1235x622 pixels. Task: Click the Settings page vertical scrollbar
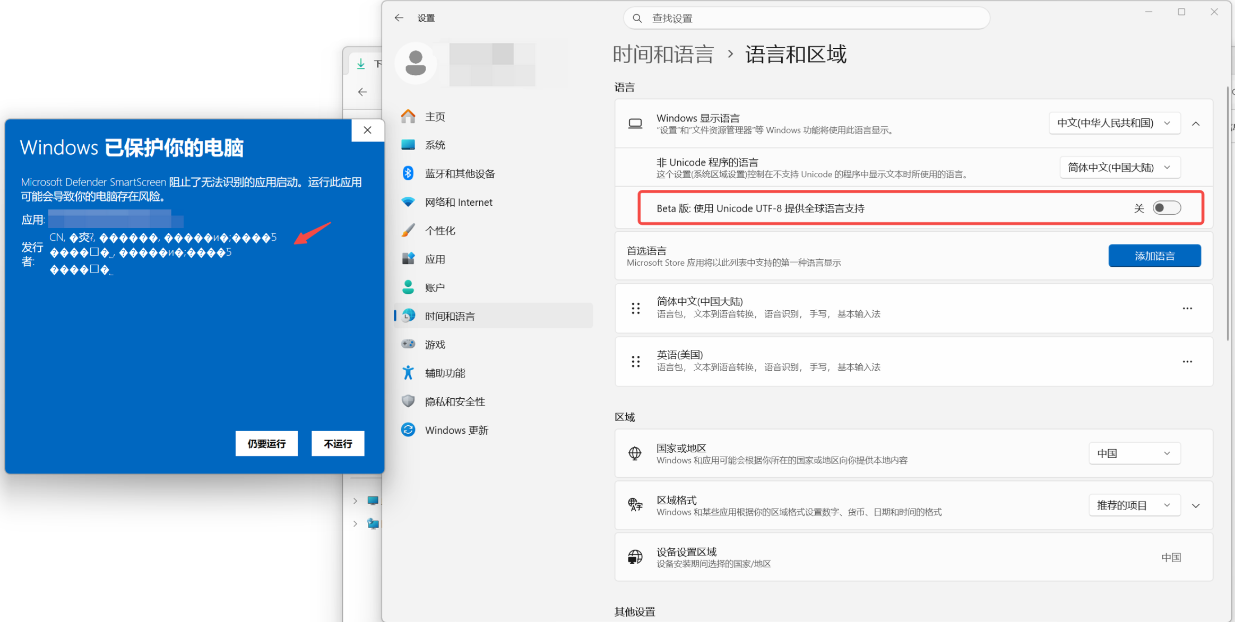pos(1228,214)
